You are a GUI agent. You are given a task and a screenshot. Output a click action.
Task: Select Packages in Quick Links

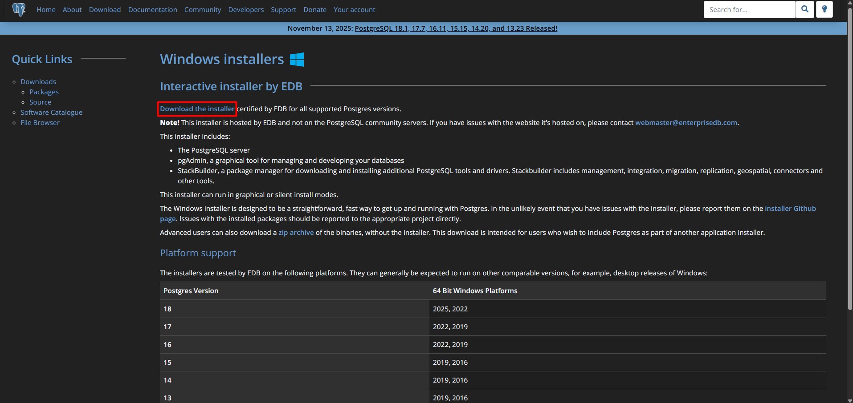pos(44,92)
